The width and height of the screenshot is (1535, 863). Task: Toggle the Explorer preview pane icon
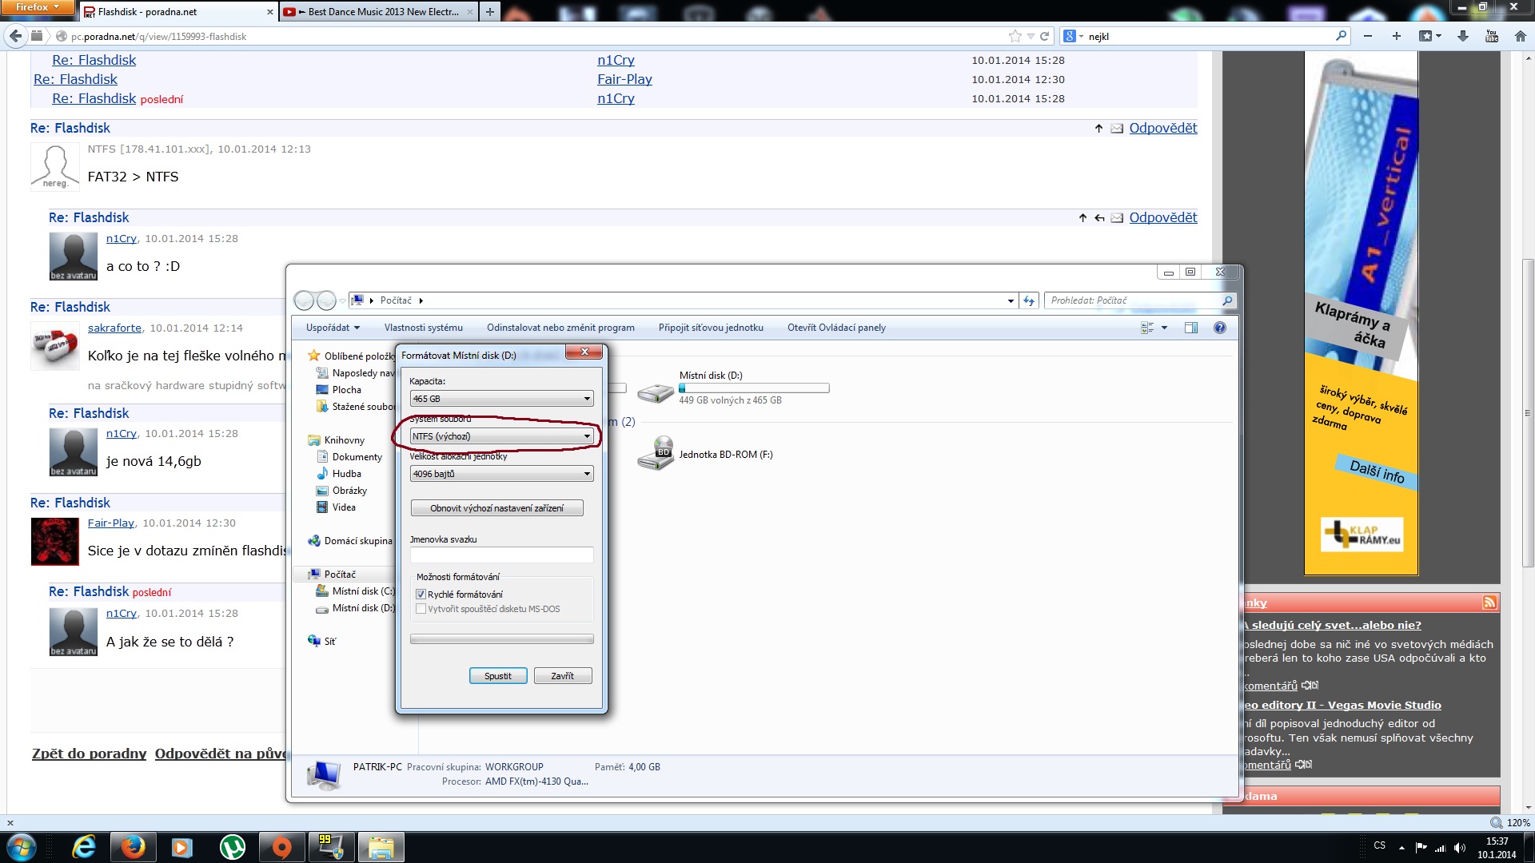tap(1190, 328)
